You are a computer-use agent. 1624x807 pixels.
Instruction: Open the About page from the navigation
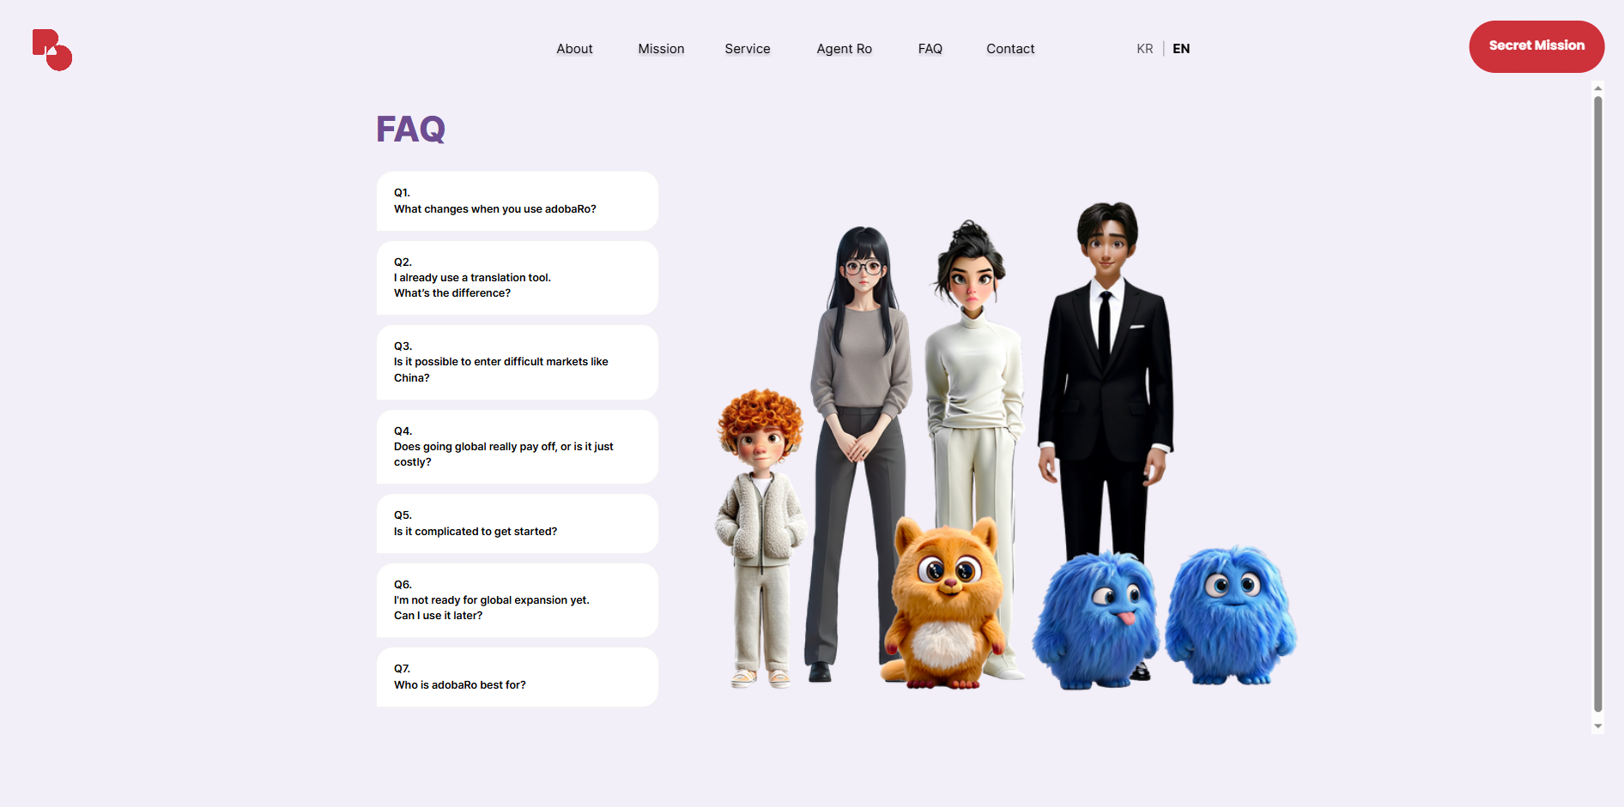(x=573, y=49)
